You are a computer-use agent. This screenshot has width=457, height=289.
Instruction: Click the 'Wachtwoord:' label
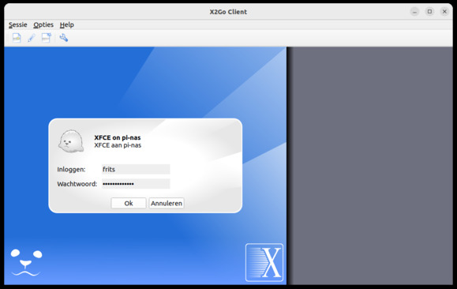click(x=77, y=184)
